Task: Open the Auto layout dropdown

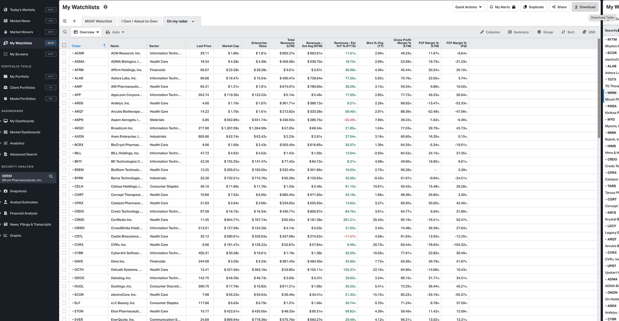Action: coord(115,32)
